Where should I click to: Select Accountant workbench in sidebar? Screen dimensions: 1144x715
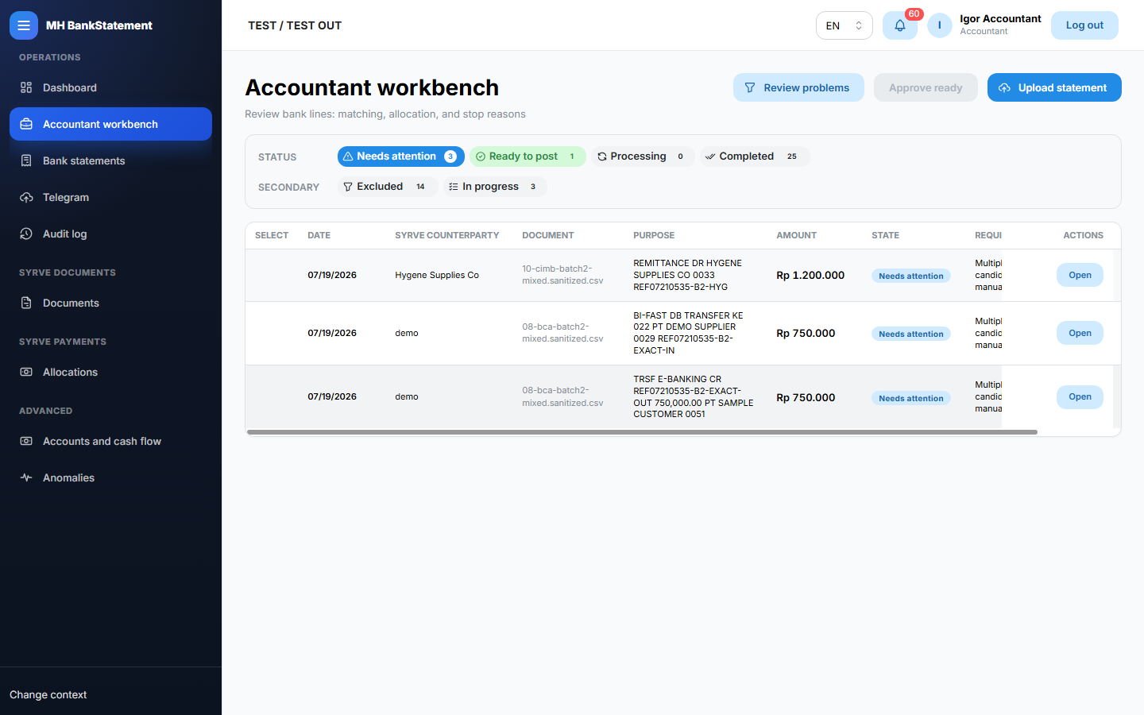110,124
